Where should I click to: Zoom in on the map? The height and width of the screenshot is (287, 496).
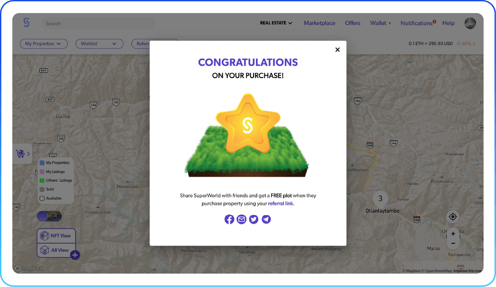coord(453,234)
